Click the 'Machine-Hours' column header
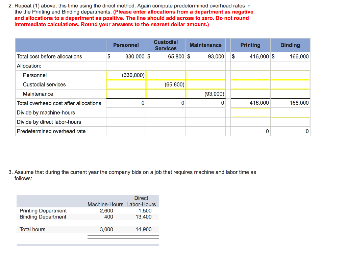346x256 pixels. (x=105, y=204)
